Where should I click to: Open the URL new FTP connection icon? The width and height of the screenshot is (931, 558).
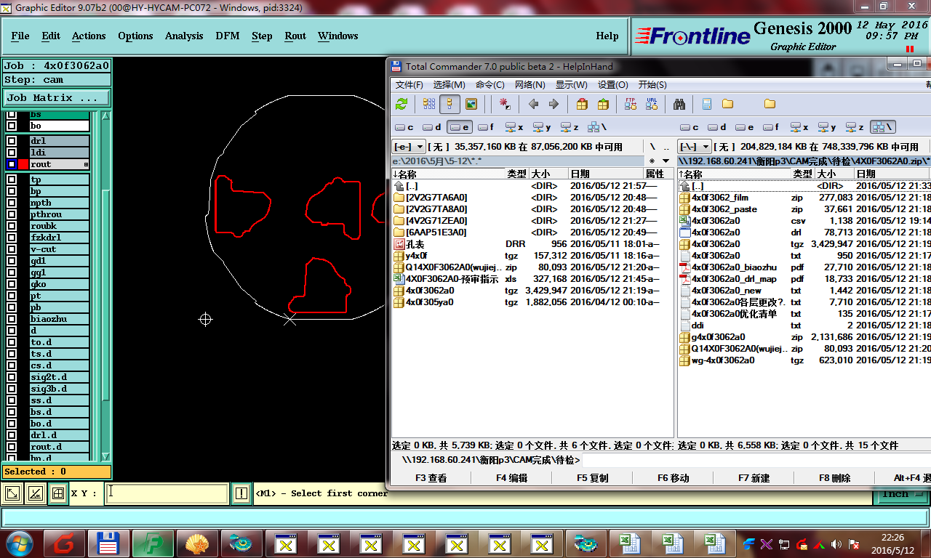(x=651, y=104)
